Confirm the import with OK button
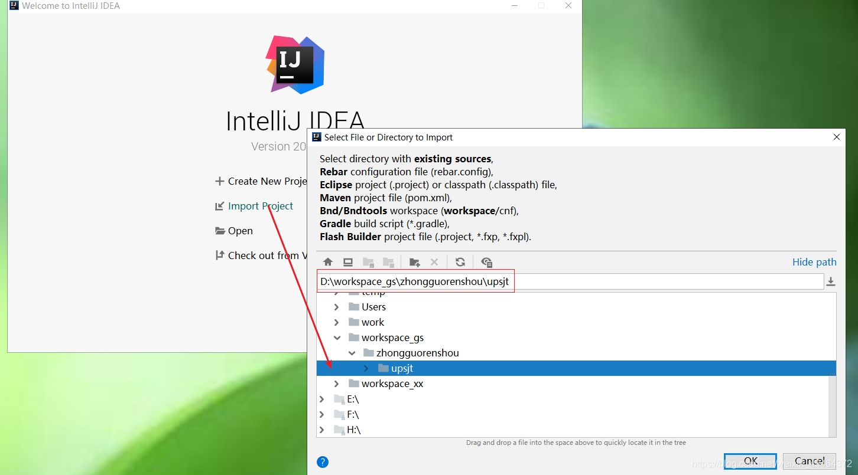The image size is (858, 475). [x=750, y=461]
